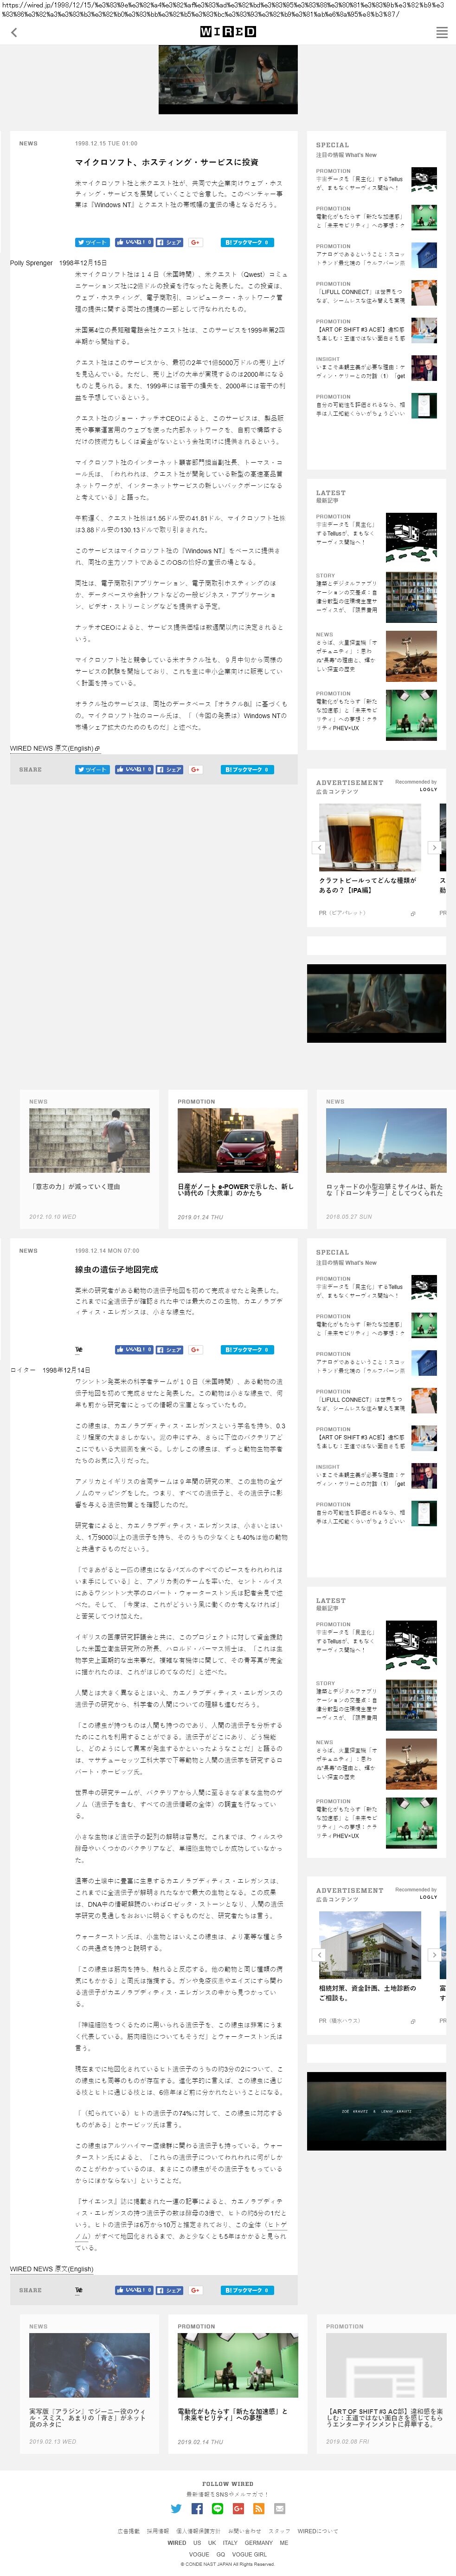This screenshot has height=2576, width=456.
Task: Facebook いいね button under マイクロソフト、ホスティング headline
Action: 134,242
